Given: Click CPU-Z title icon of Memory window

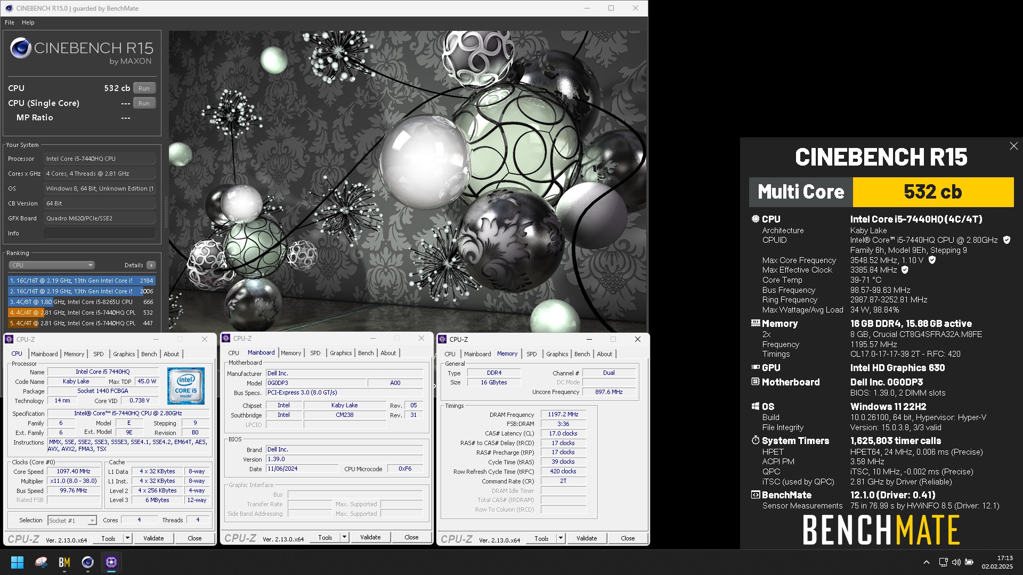Looking at the screenshot, I should tap(442, 339).
